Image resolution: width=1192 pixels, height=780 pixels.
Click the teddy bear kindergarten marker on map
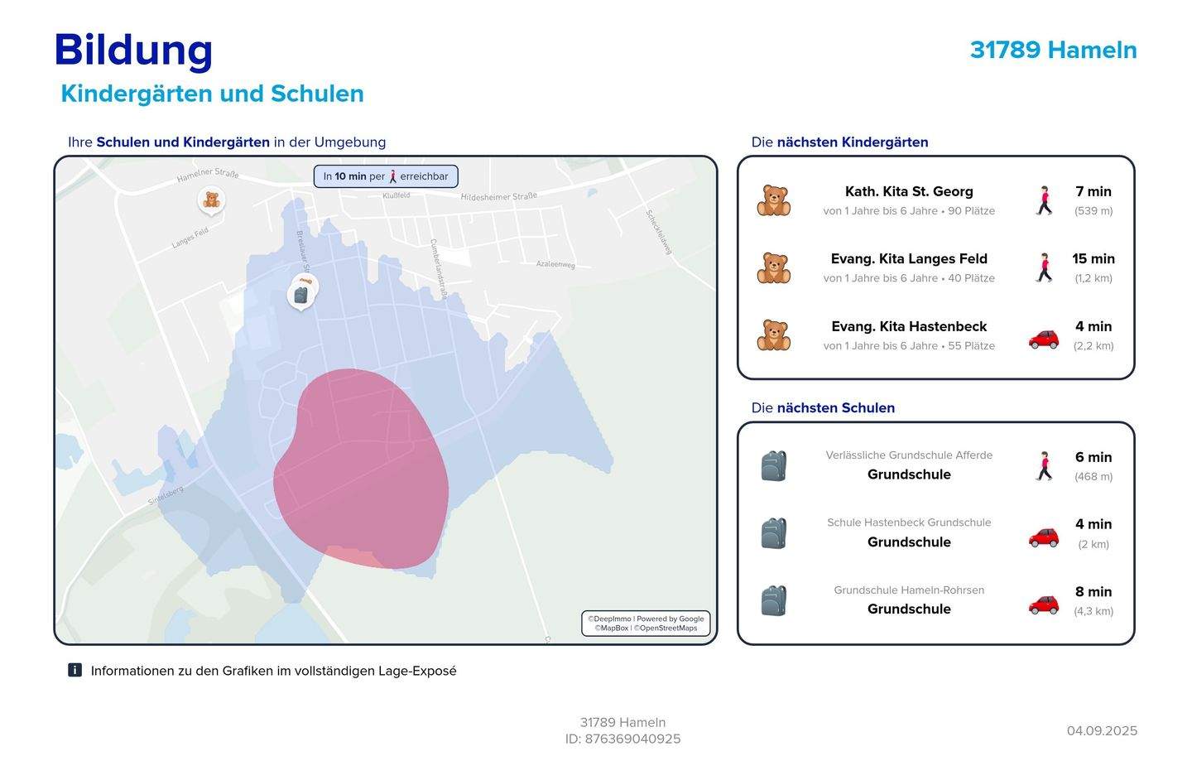coord(212,200)
